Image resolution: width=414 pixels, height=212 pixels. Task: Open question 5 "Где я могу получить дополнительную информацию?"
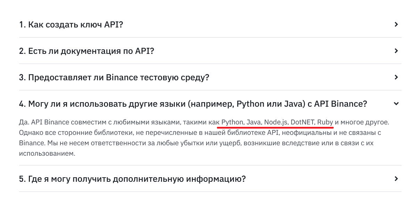pos(132,179)
